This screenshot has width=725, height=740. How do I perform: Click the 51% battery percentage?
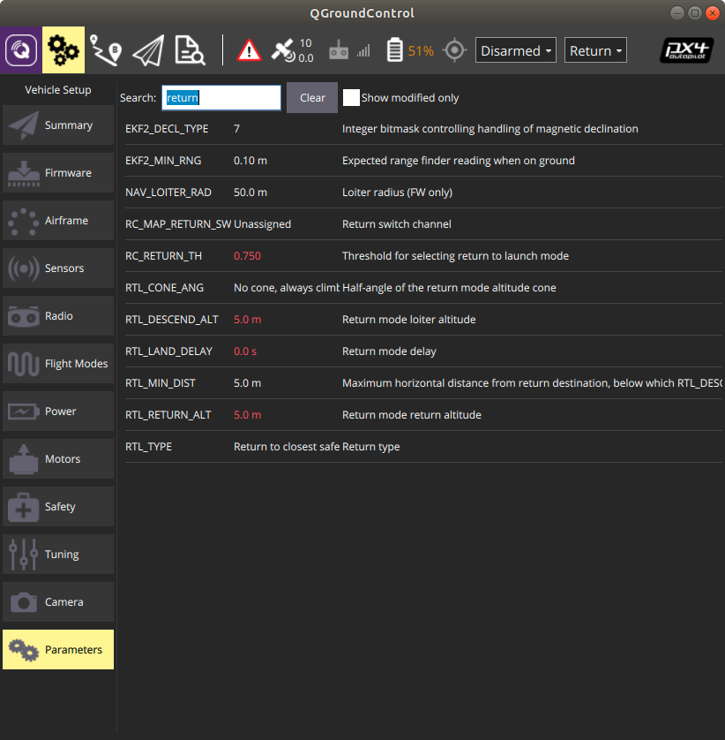(x=421, y=50)
